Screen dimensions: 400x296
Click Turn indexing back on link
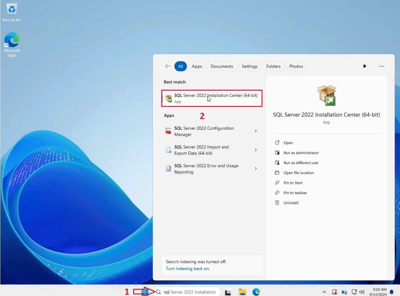188,268
